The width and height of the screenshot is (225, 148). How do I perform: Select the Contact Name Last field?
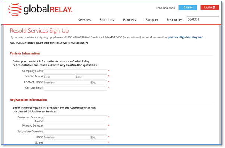[x=91, y=77]
